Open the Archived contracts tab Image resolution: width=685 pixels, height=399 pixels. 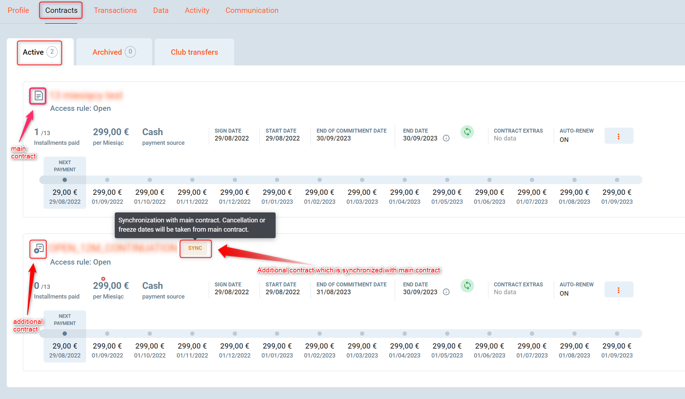[114, 52]
